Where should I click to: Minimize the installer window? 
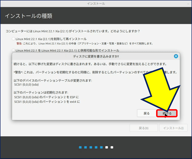(x=188, y=4)
